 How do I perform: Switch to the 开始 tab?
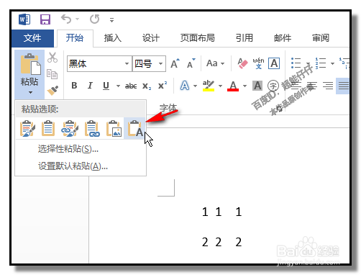[75, 38]
